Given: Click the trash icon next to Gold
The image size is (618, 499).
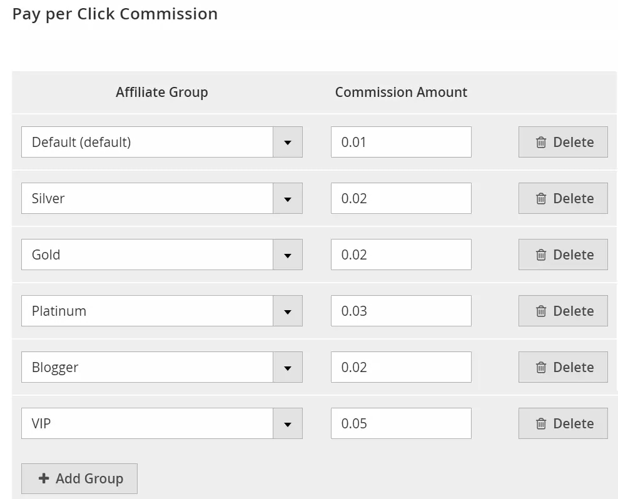Looking at the screenshot, I should [540, 255].
